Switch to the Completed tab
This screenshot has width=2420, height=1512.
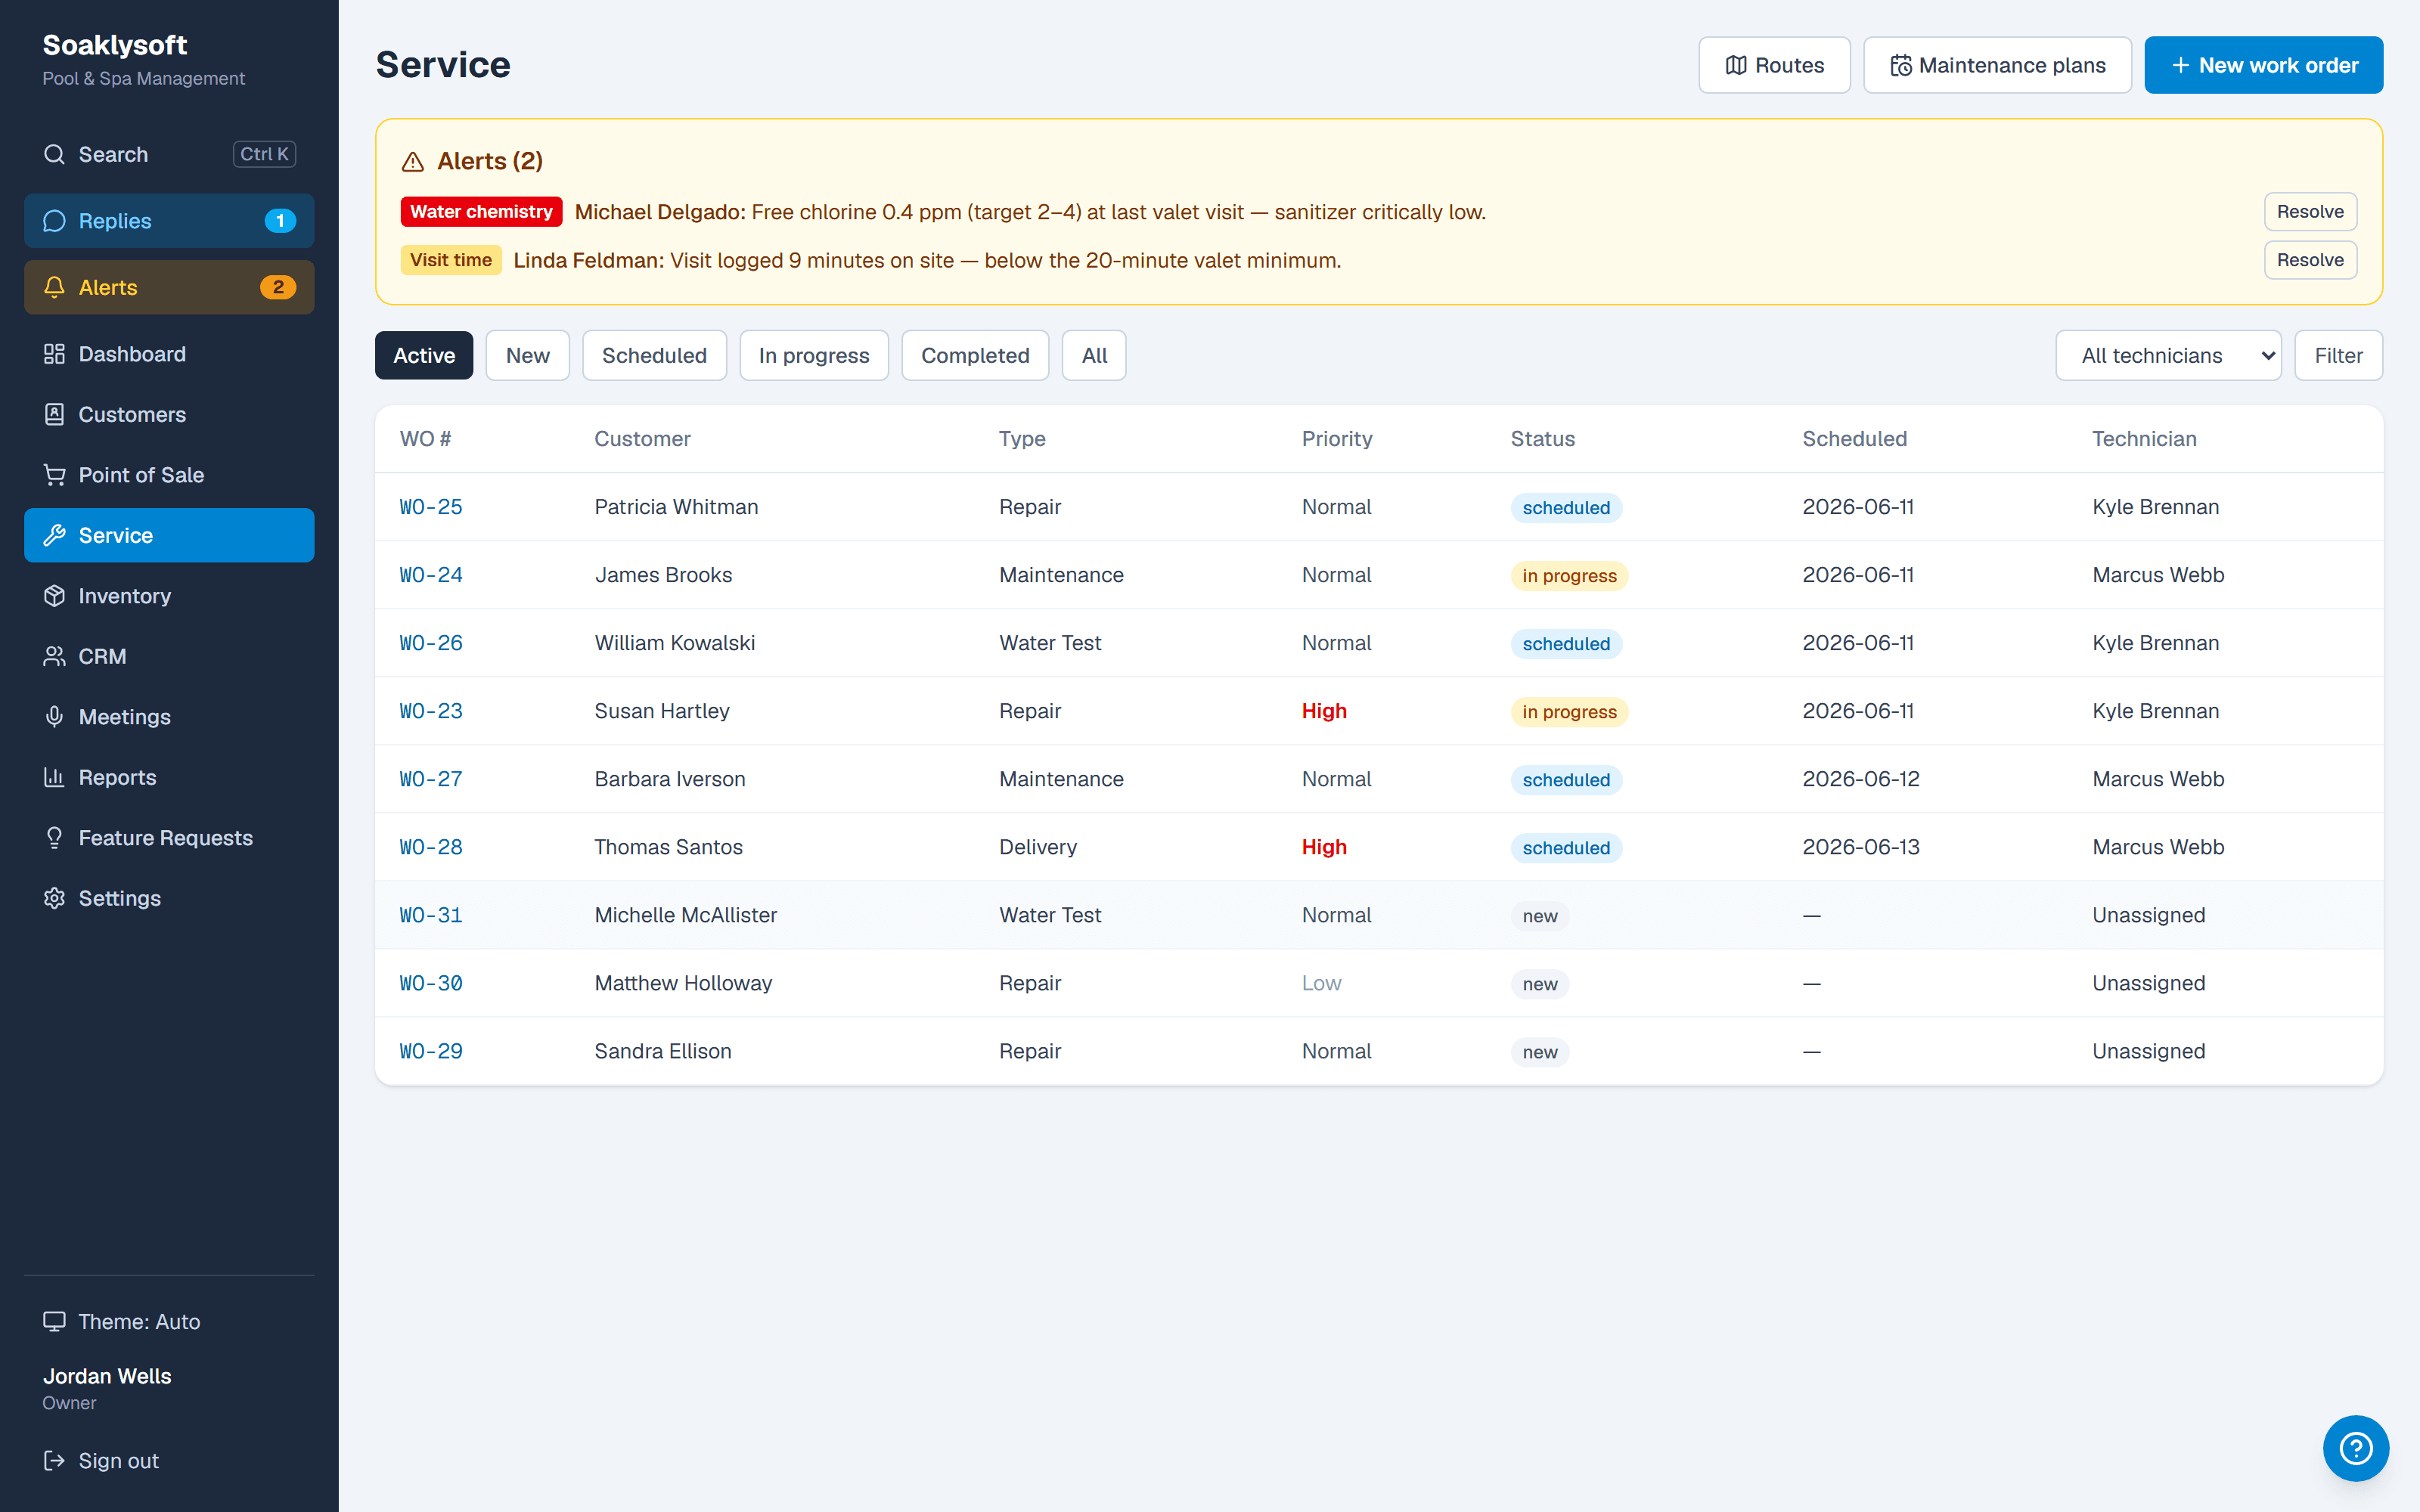pos(975,355)
